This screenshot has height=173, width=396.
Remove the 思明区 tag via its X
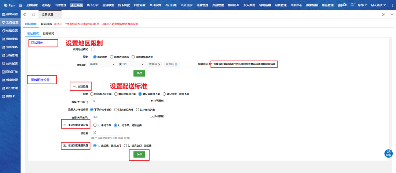(159, 64)
